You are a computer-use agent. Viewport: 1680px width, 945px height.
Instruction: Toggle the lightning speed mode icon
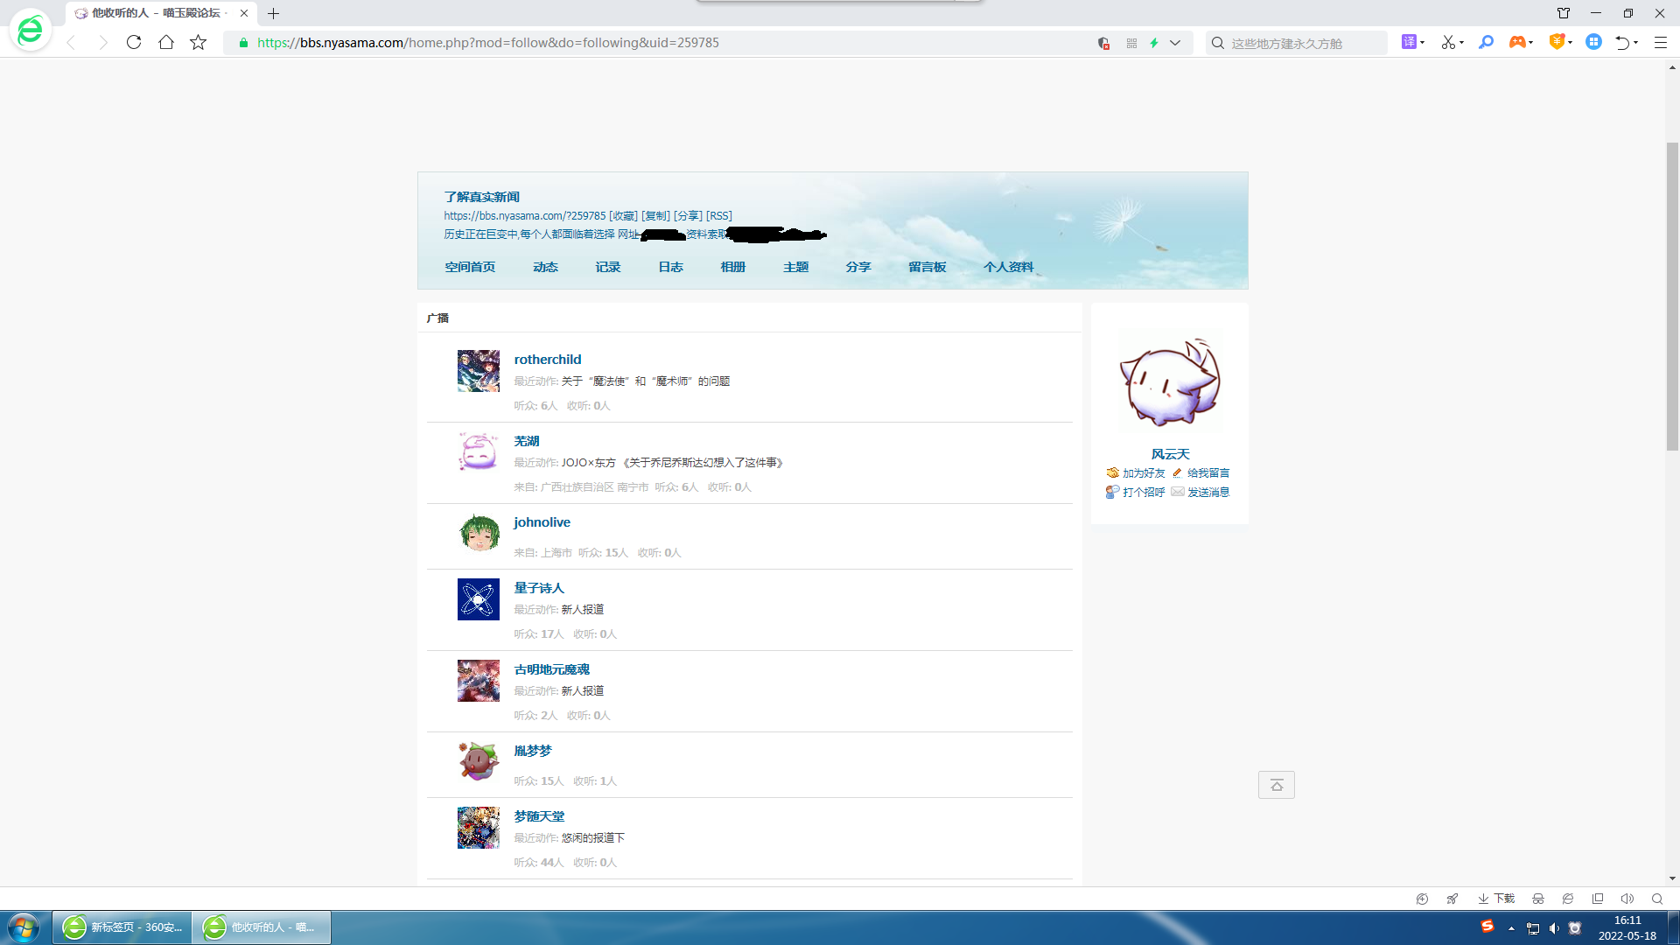(x=1154, y=43)
